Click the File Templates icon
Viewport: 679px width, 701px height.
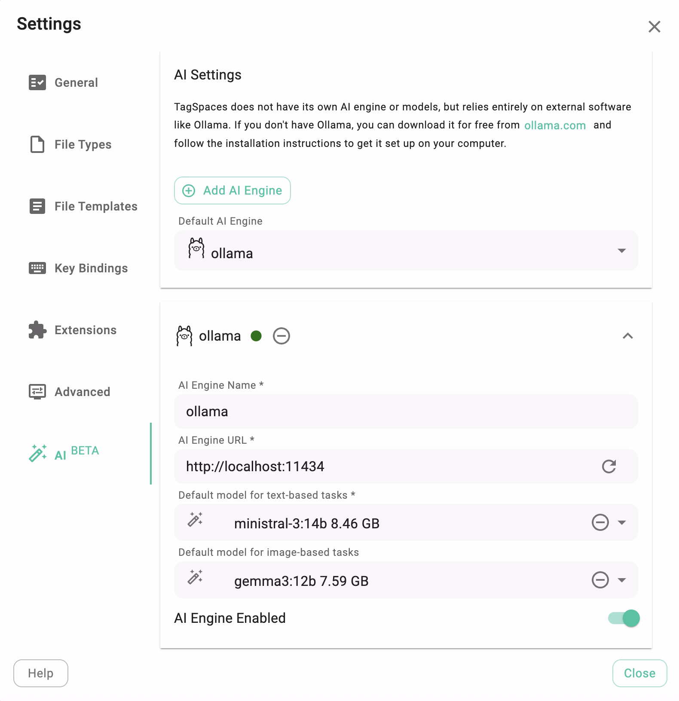pyautogui.click(x=37, y=207)
